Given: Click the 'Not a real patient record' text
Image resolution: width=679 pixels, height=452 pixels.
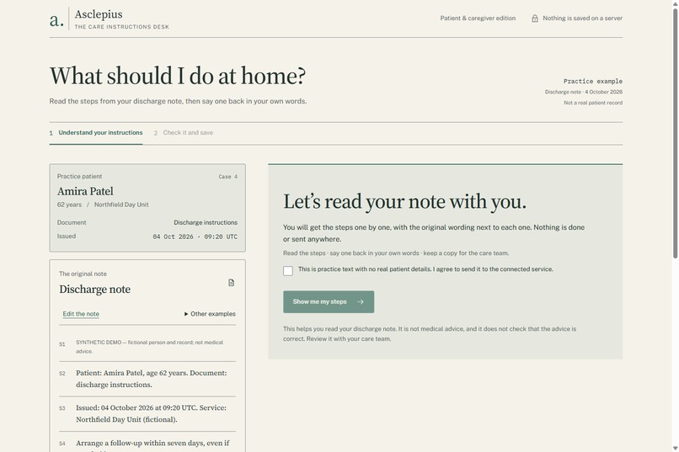Looking at the screenshot, I should (593, 103).
